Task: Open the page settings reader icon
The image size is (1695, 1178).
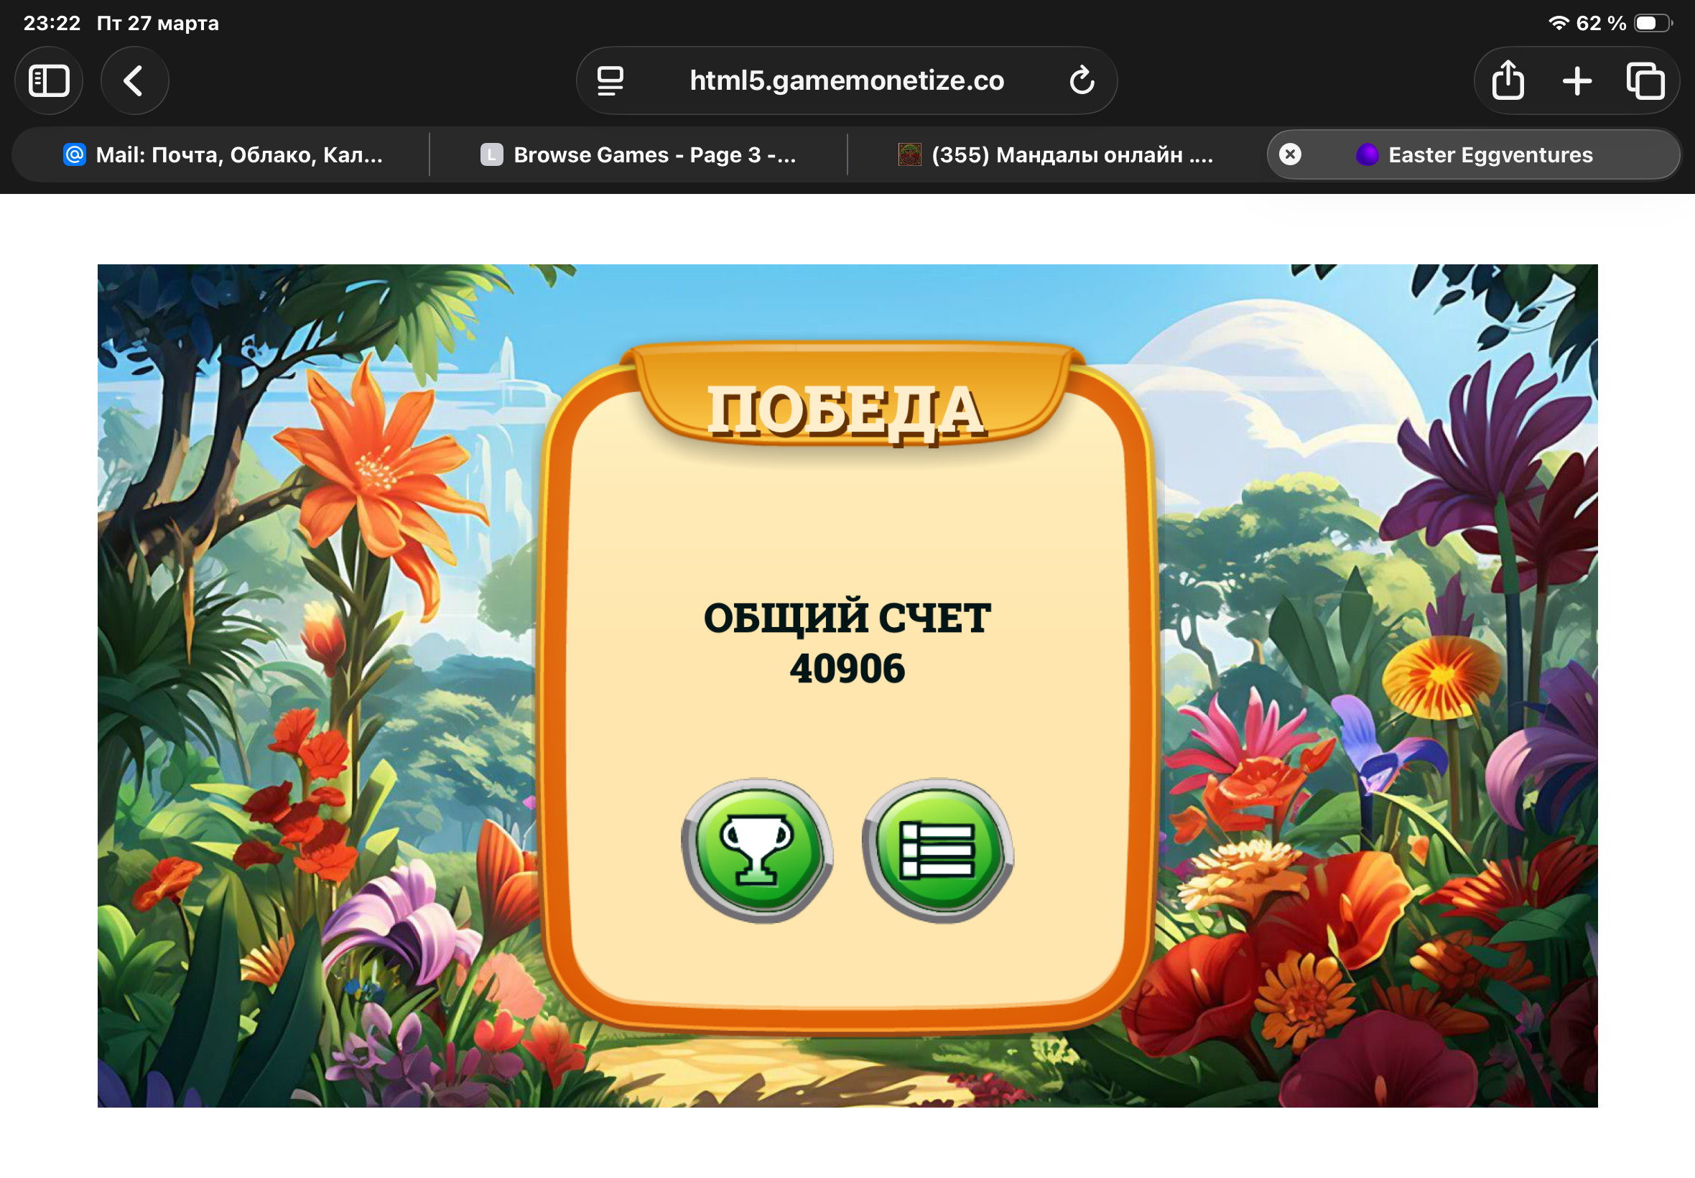Action: coord(610,80)
